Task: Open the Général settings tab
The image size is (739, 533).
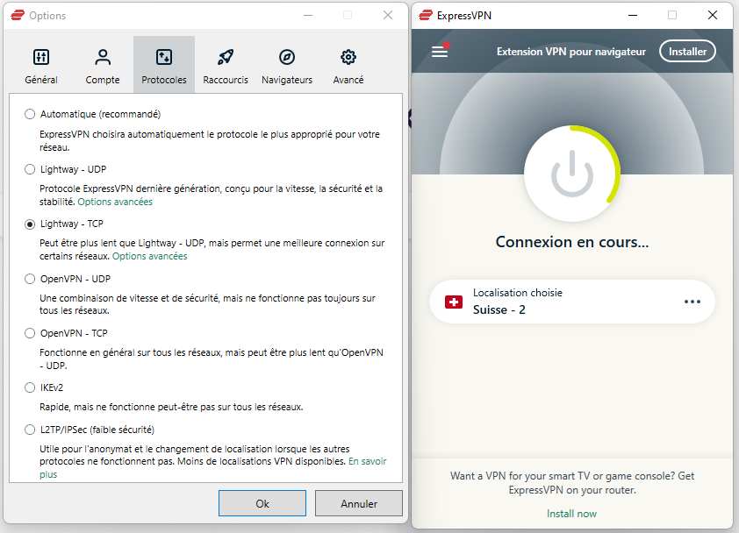Action: click(41, 65)
